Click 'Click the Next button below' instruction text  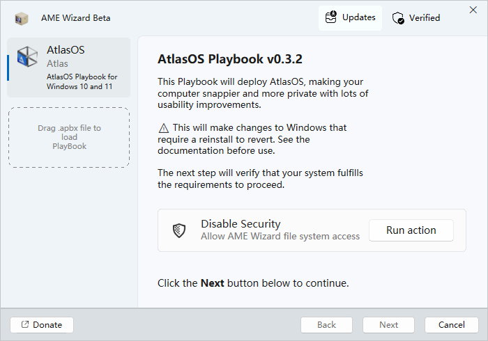click(253, 283)
